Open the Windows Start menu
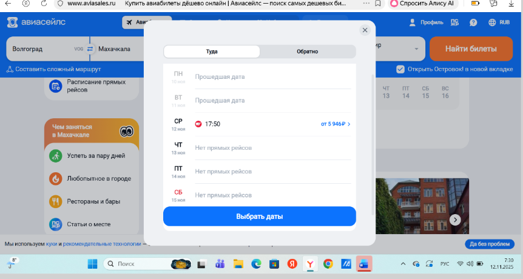Screen dimensions: 523x279 (92, 264)
